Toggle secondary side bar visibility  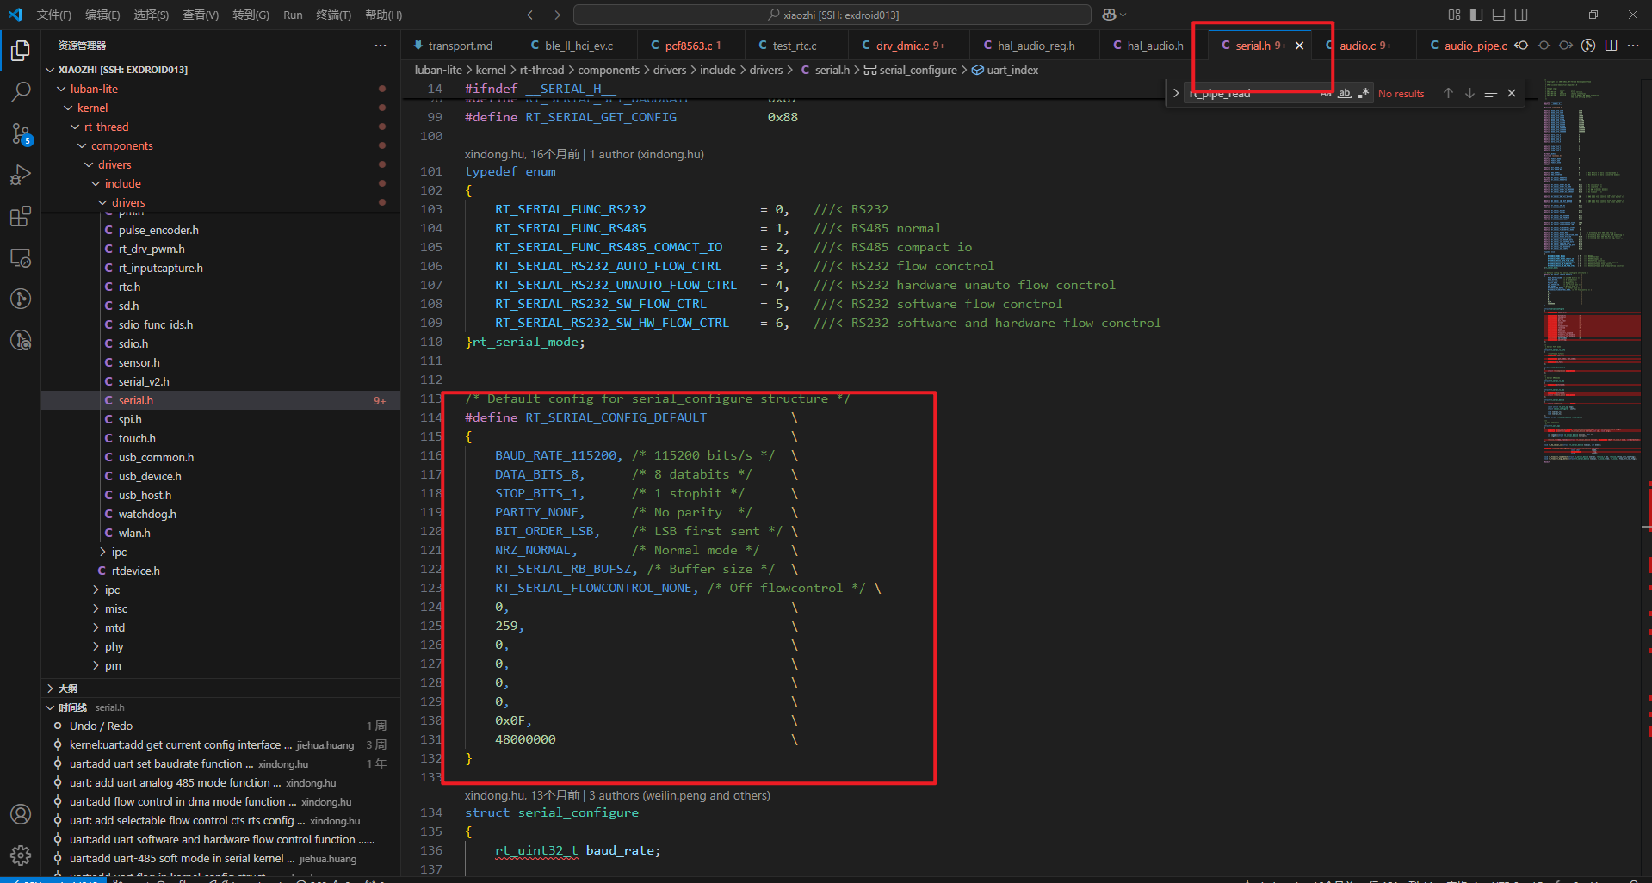coord(1521,15)
